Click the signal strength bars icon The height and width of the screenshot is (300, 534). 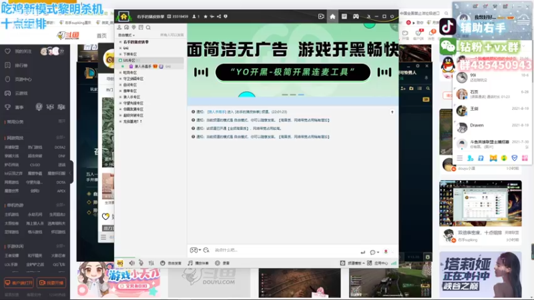coord(394,263)
